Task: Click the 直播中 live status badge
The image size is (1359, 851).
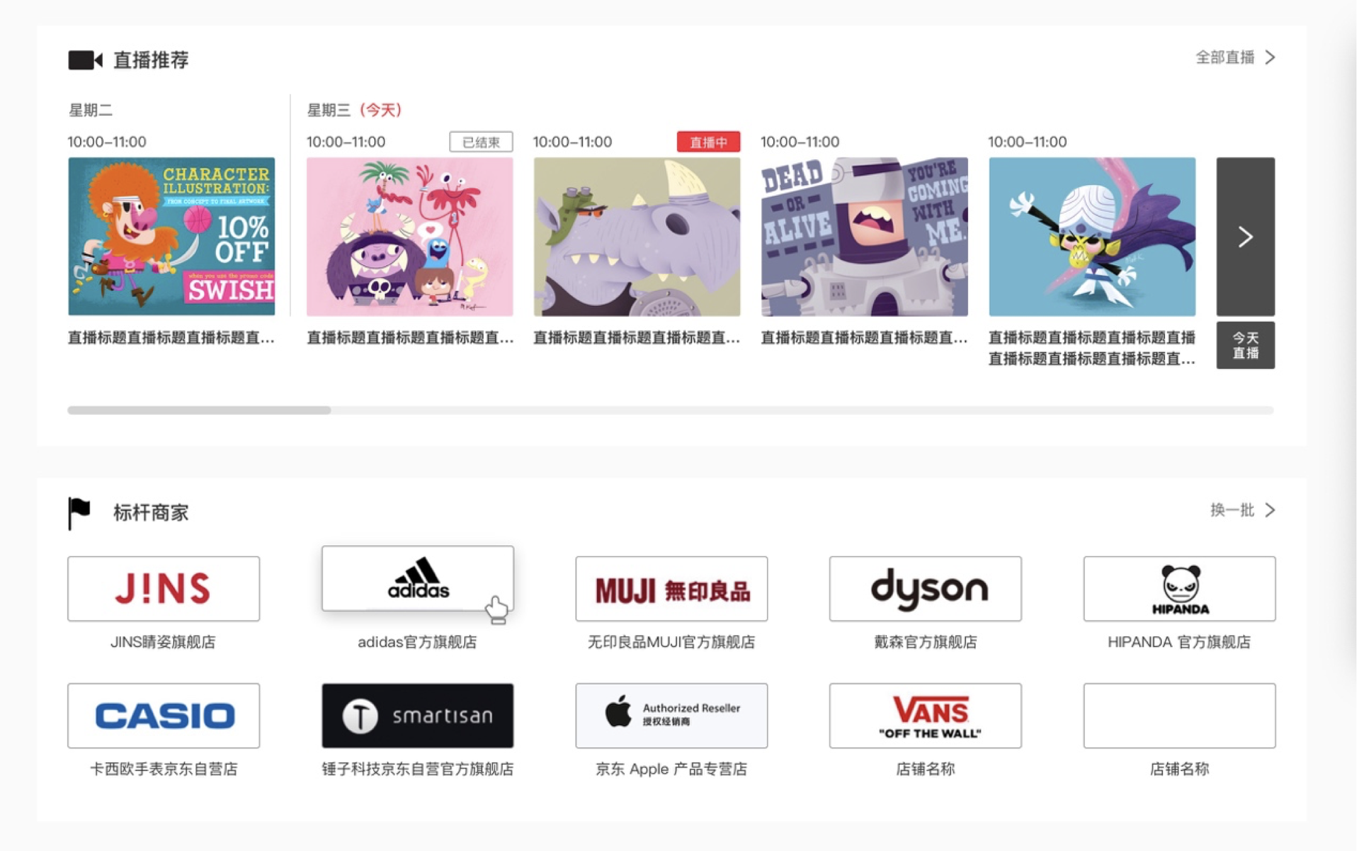Action: [708, 142]
